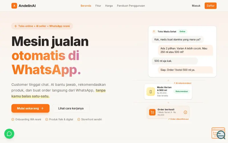Click the sparkle icon in the top badge
The height and width of the screenshot is (143, 228).
point(16,26)
